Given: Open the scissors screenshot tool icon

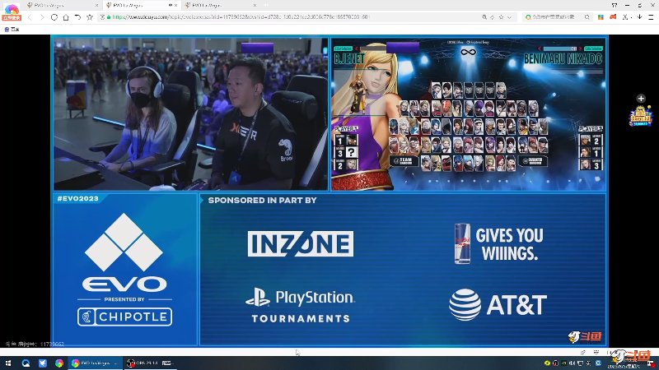Looking at the screenshot, I should click(625, 17).
